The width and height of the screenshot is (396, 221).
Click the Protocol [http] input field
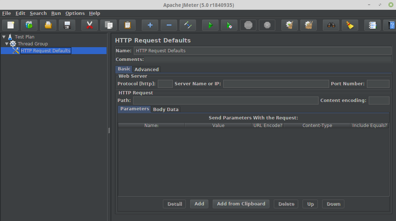tap(165, 84)
